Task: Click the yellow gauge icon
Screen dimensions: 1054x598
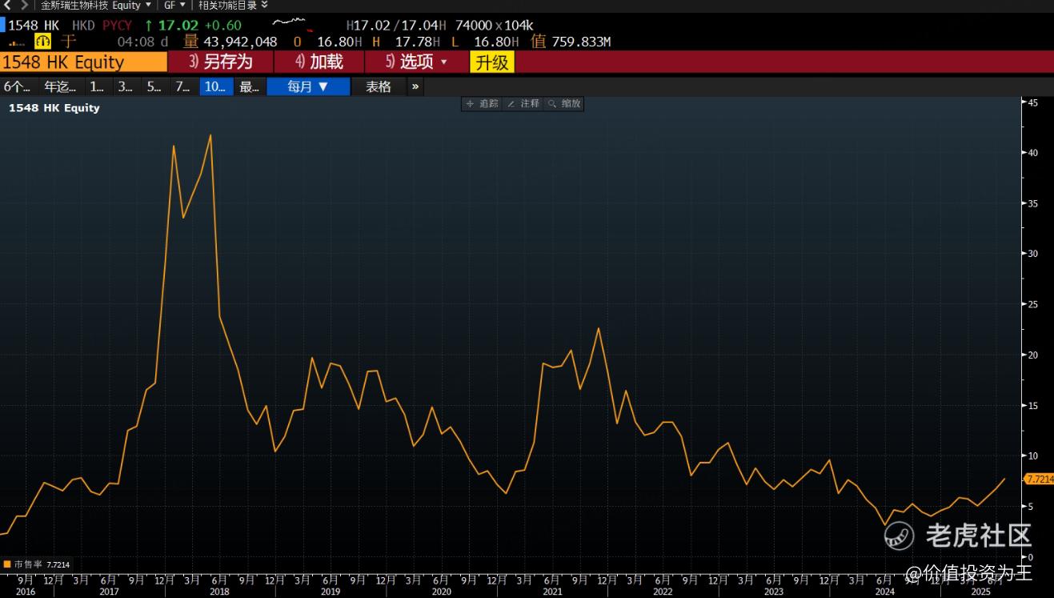Action: (42, 42)
